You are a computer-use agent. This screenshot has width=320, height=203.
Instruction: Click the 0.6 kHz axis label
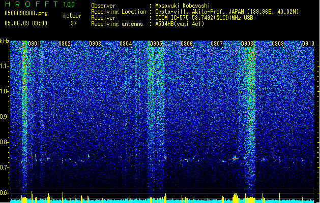coord(5,193)
